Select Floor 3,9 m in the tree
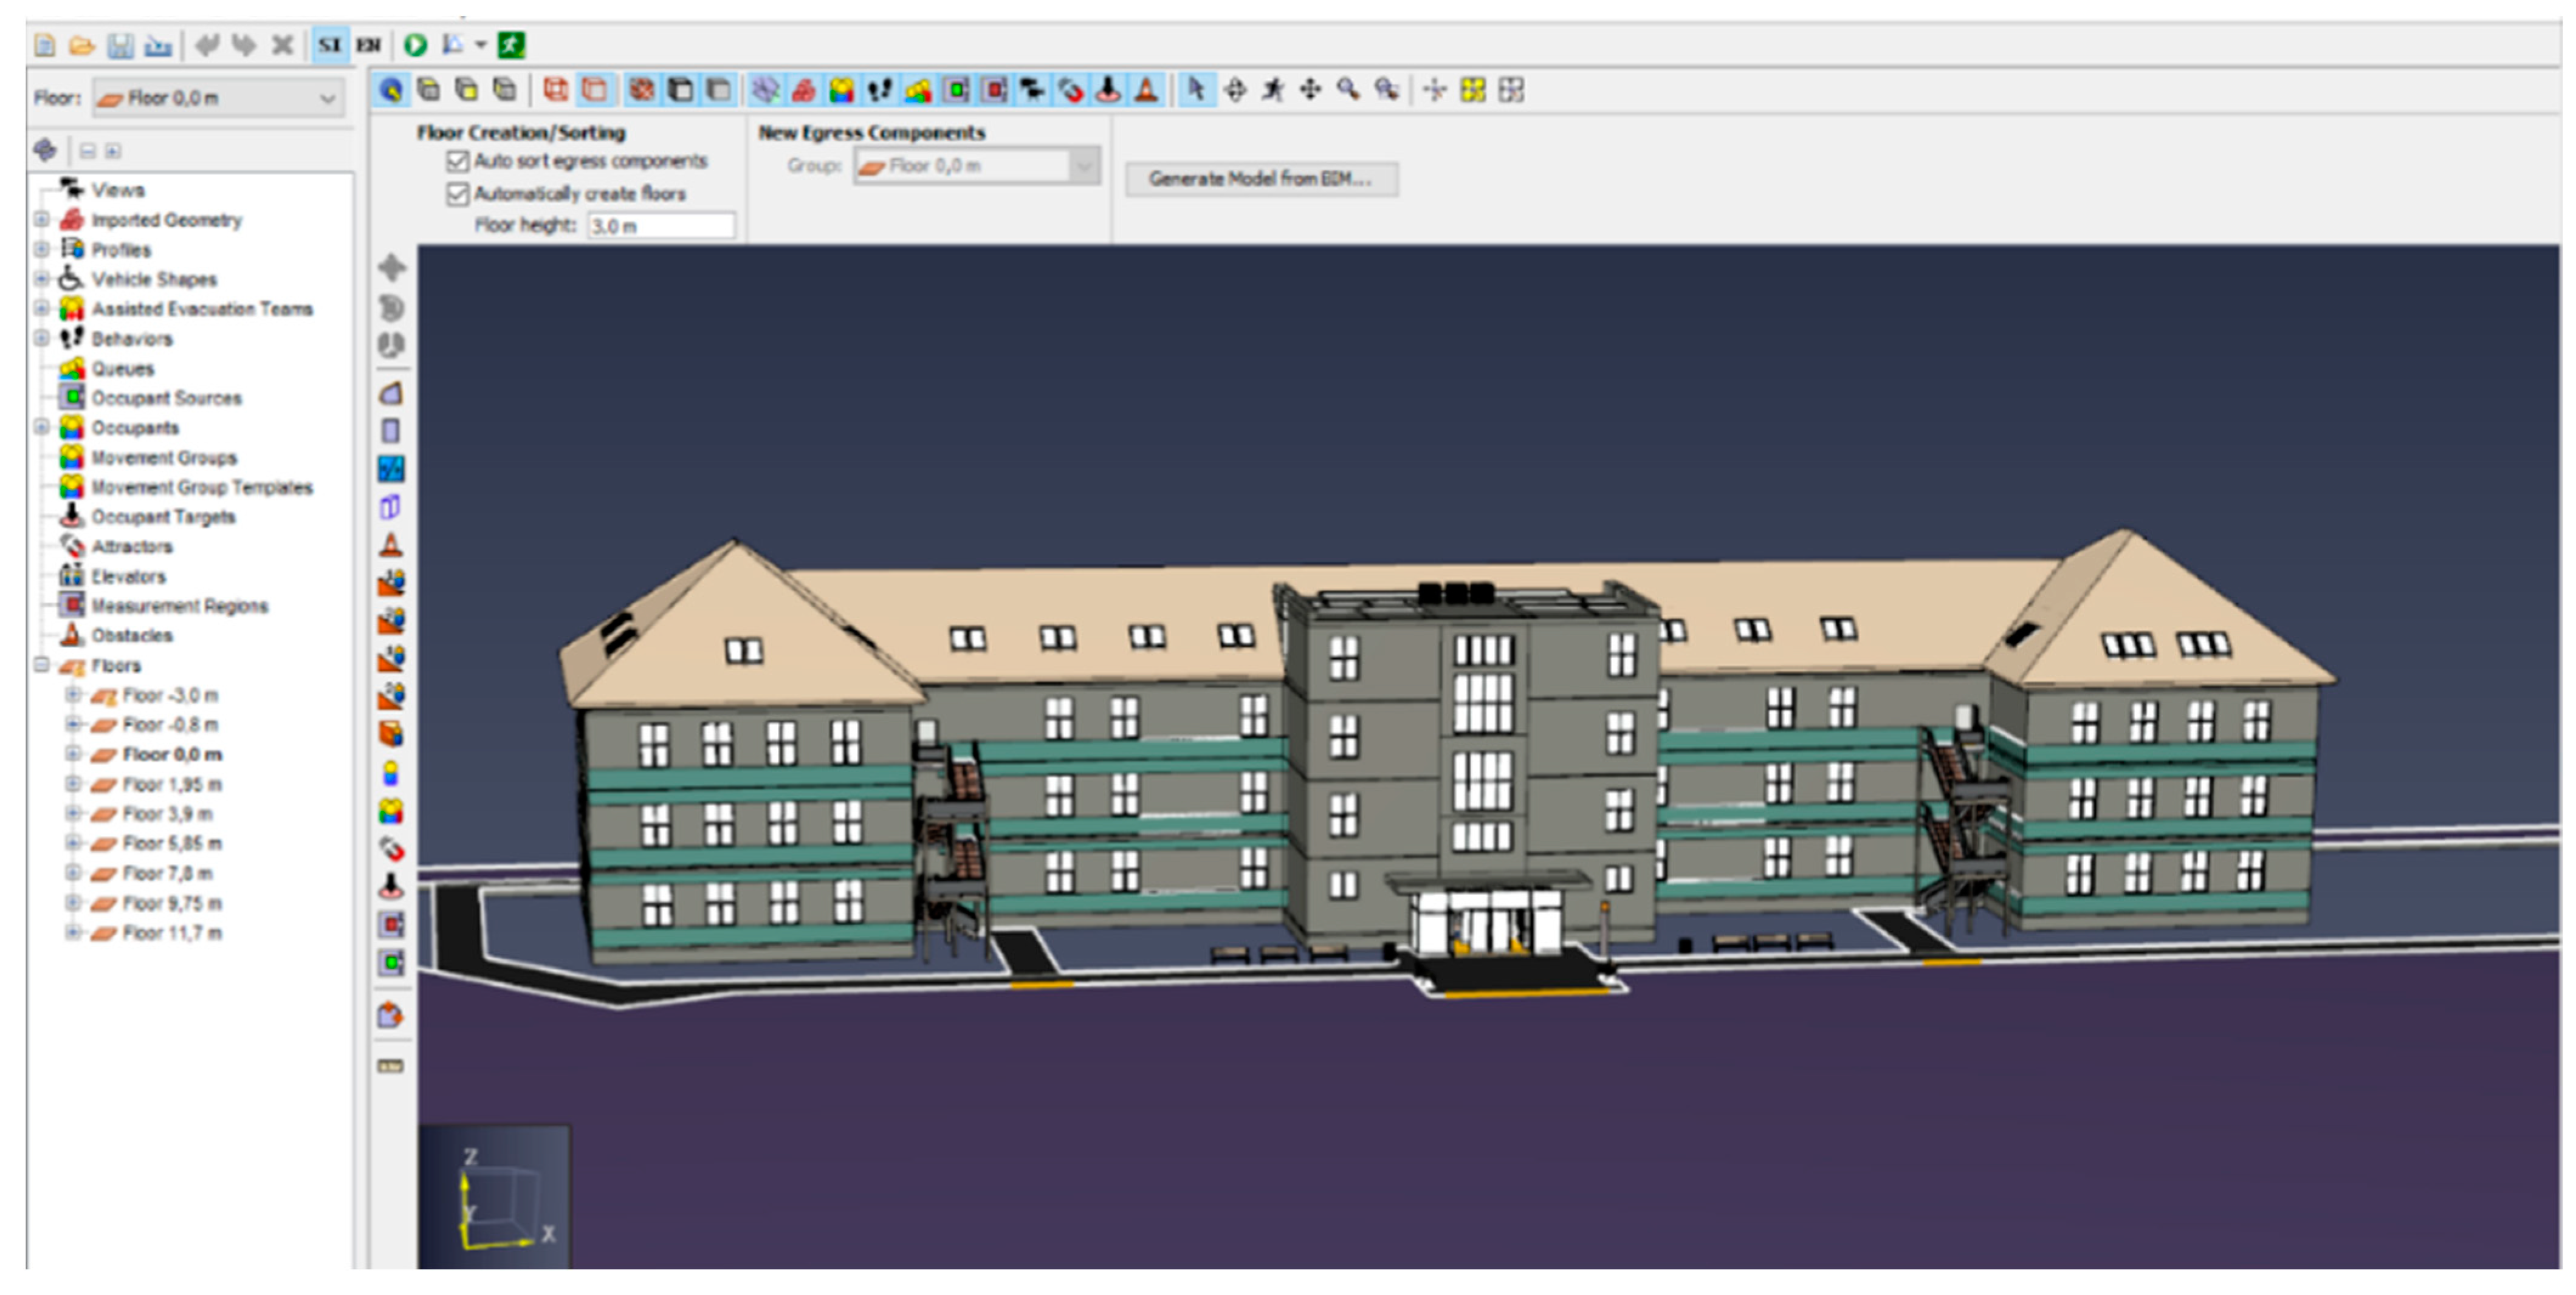 point(167,815)
